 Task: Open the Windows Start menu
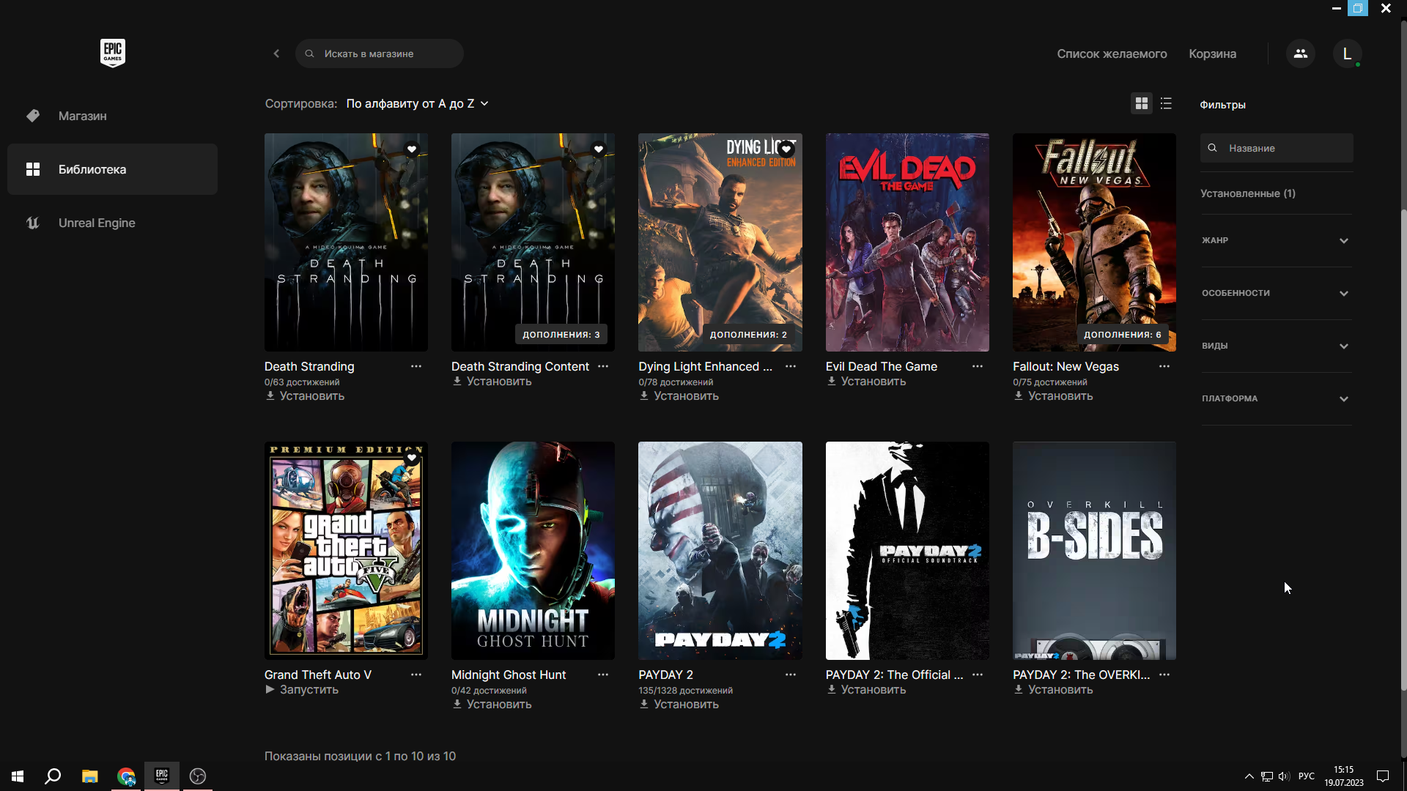coord(18,776)
